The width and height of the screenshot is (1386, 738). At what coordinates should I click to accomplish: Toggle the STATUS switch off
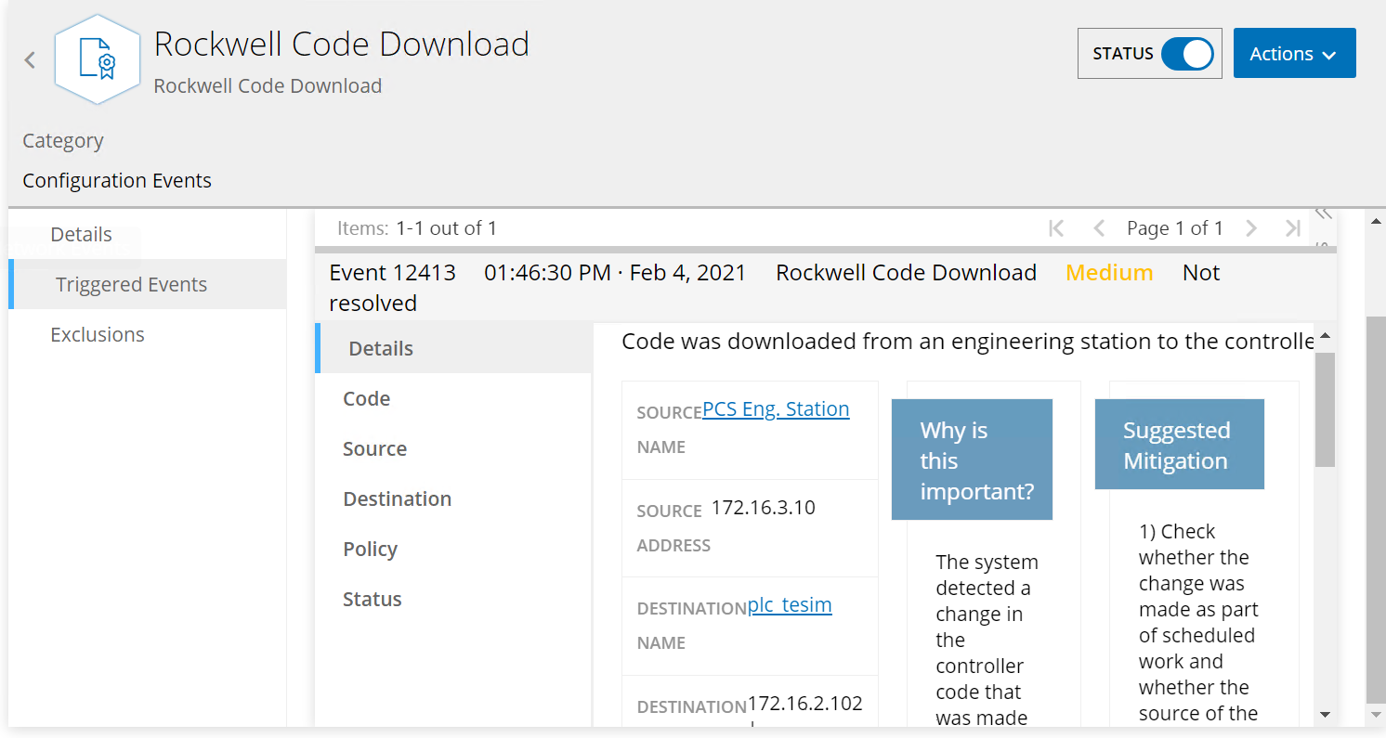point(1186,54)
